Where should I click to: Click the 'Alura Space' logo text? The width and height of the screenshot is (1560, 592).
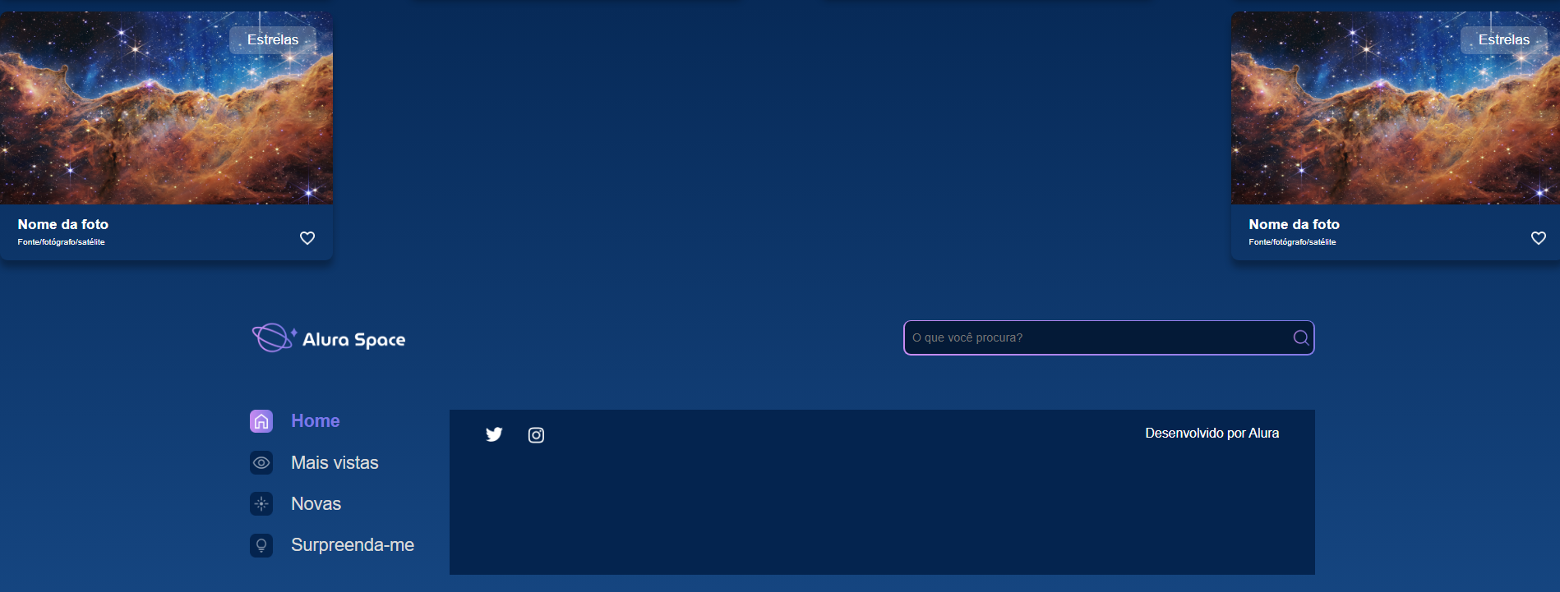pos(354,339)
